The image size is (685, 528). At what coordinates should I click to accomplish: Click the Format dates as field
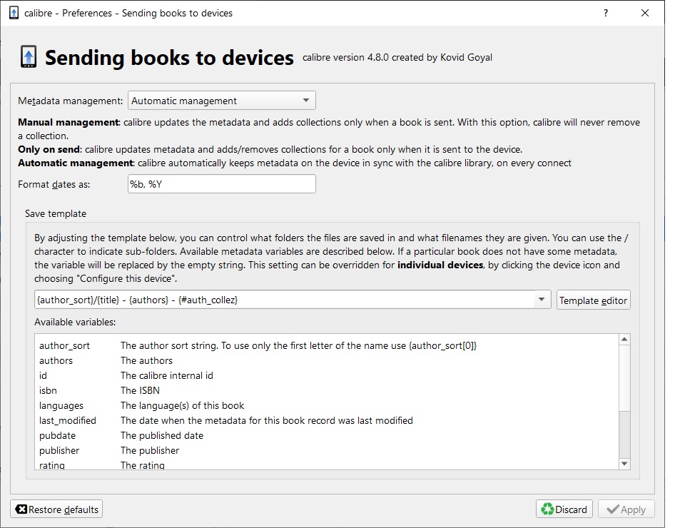coord(221,184)
